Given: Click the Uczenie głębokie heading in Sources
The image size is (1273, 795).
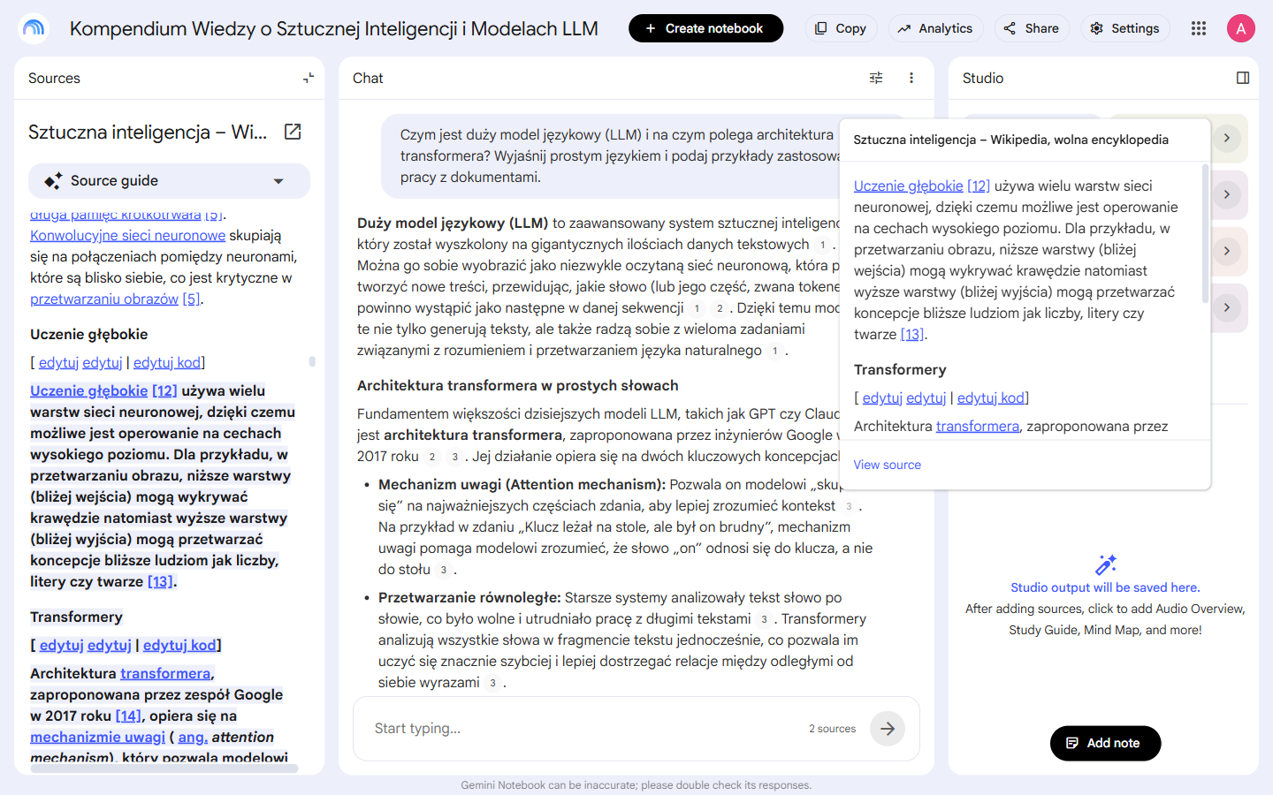Looking at the screenshot, I should tap(88, 334).
